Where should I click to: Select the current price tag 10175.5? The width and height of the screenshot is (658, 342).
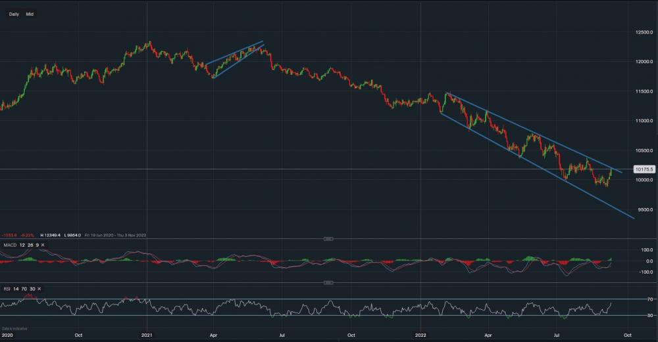(644, 169)
